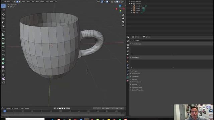Jump to the timeline start frame

pos(57,108)
